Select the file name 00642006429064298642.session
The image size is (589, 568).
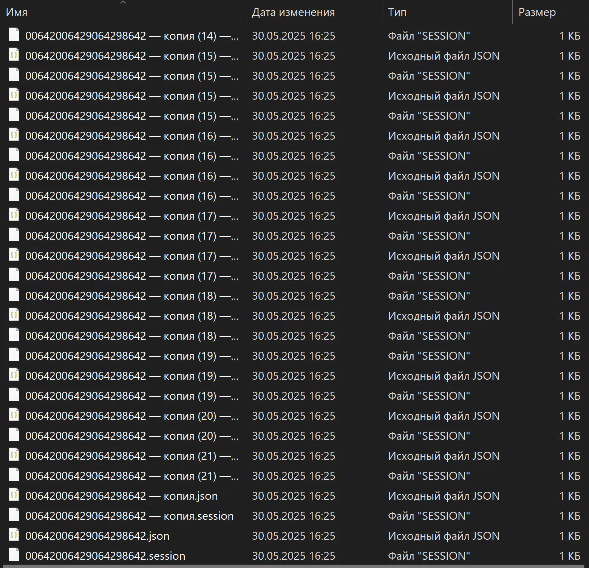click(x=105, y=556)
